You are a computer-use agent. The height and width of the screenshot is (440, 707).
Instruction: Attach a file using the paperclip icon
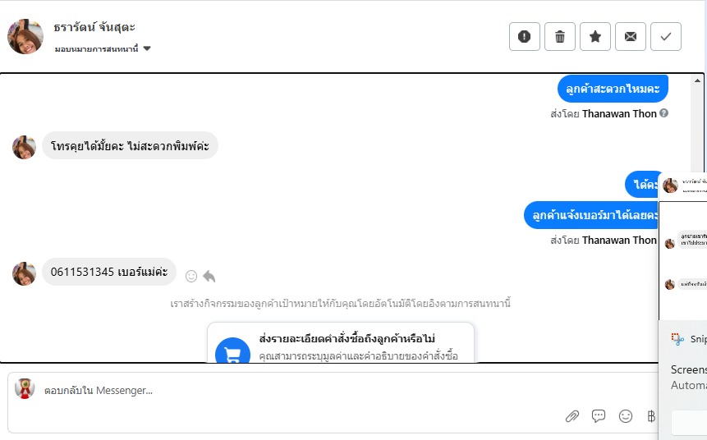coord(572,416)
